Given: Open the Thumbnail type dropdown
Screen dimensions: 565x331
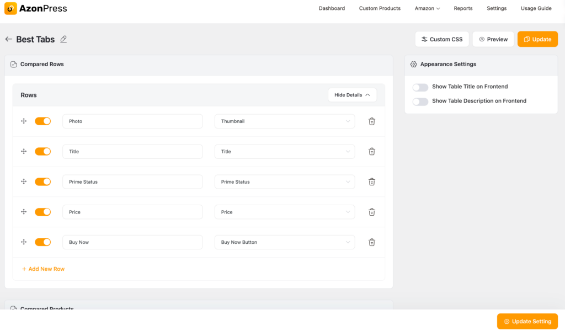Looking at the screenshot, I should pyautogui.click(x=285, y=121).
